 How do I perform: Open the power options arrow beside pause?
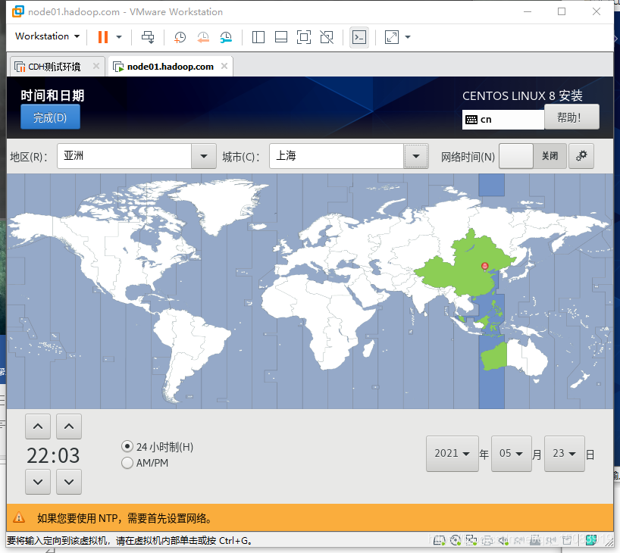coord(119,37)
